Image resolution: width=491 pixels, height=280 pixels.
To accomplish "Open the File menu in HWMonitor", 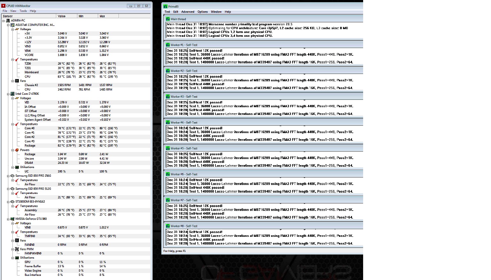I will (5, 11).
